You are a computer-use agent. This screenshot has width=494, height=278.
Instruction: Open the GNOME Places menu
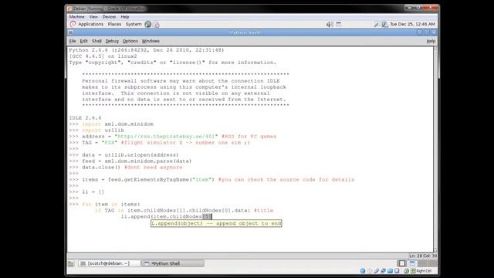coord(114,24)
